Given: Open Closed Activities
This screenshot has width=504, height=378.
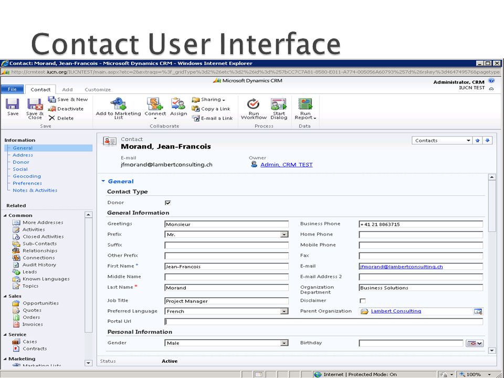Looking at the screenshot, I should pyautogui.click(x=43, y=237).
